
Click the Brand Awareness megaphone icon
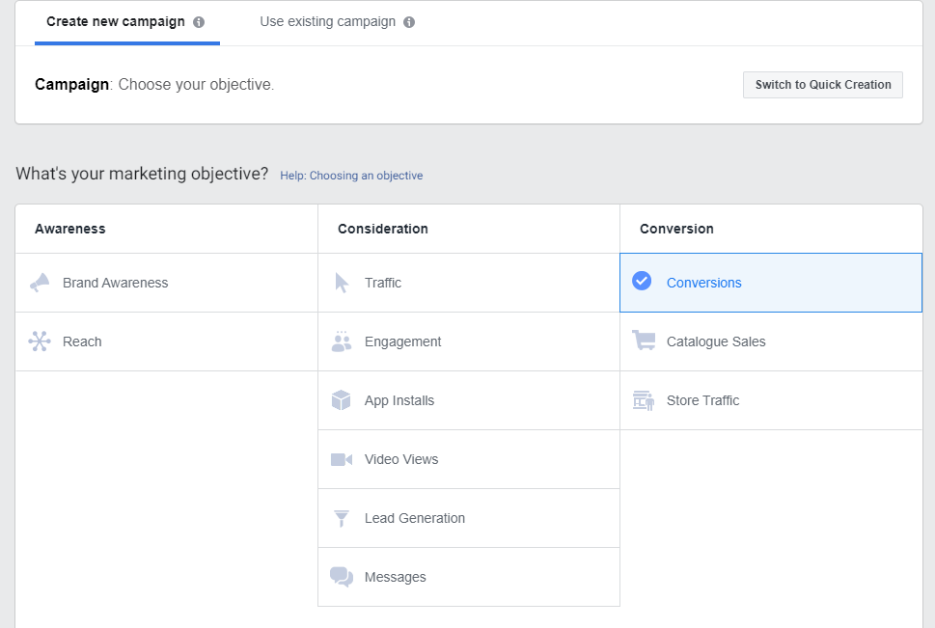40,283
